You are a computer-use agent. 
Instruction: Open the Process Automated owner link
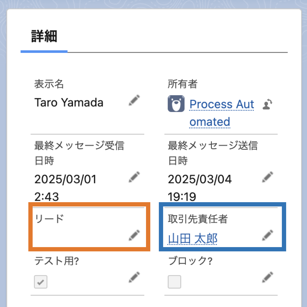click(222, 104)
